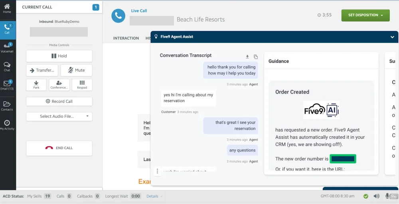Click the Guidance panel header
This screenshot has width=399, height=204.
(321, 61)
